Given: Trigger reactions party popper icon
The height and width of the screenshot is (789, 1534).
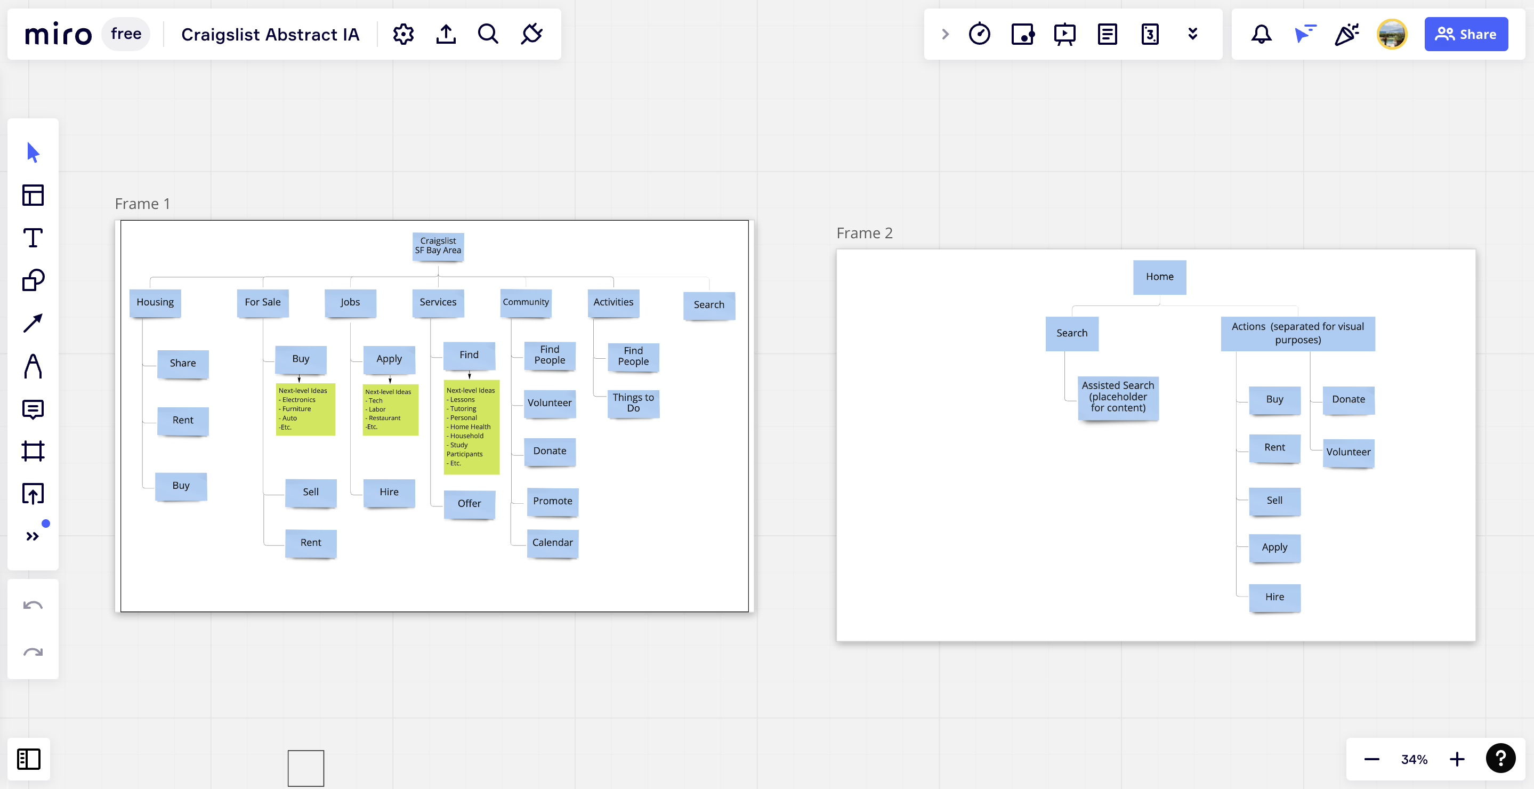Looking at the screenshot, I should [1347, 34].
